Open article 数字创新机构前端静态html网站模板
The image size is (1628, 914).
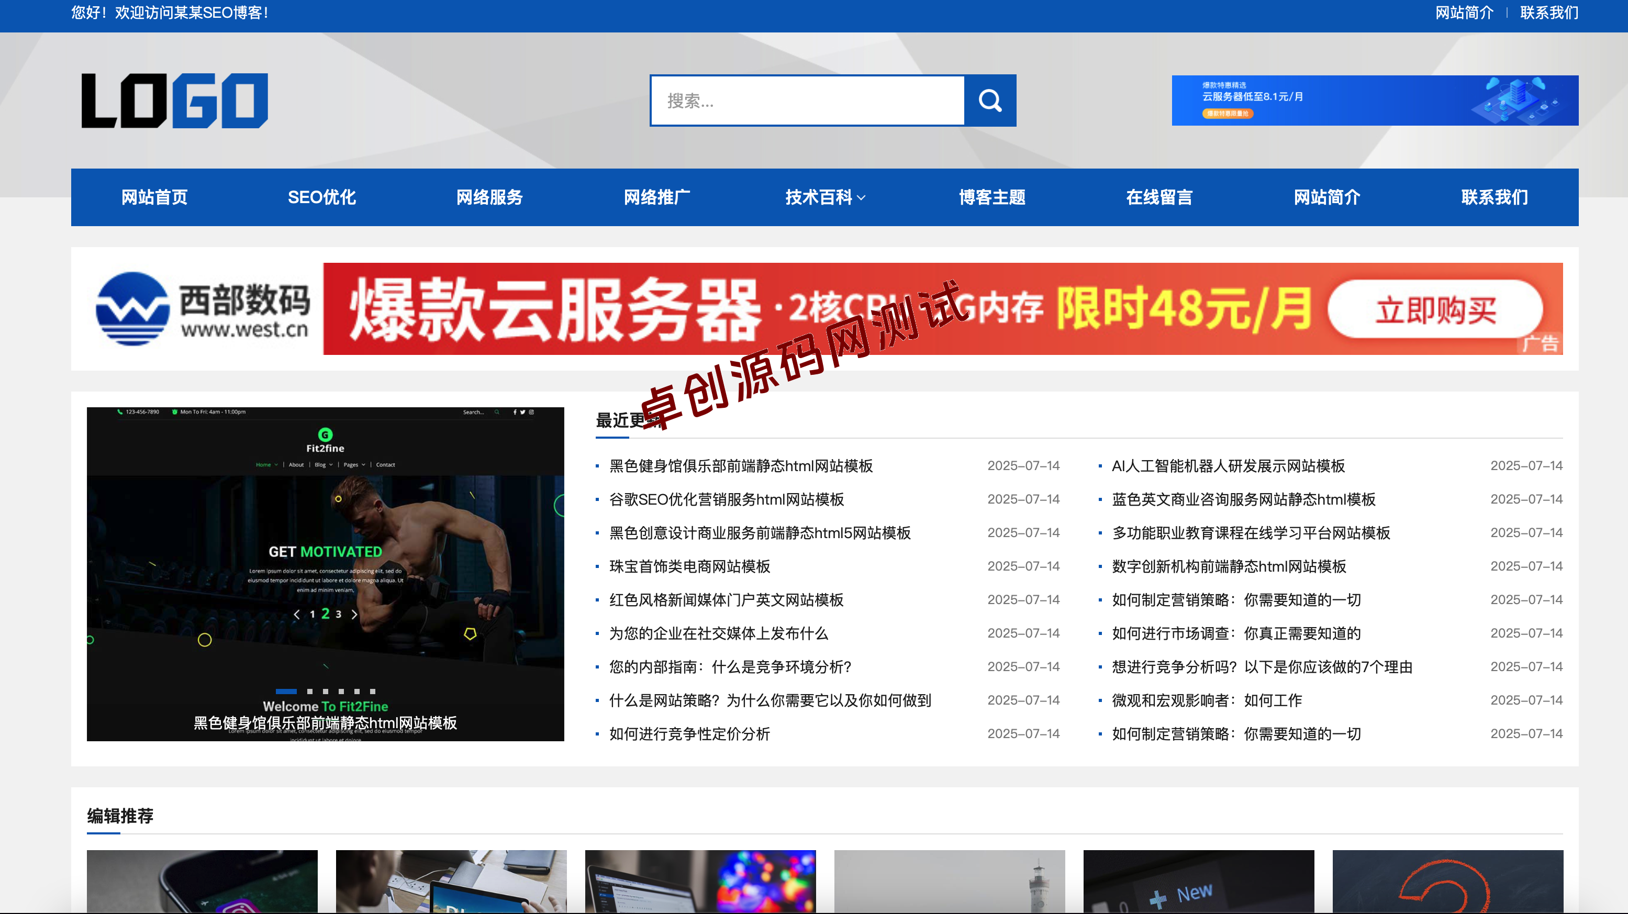[1229, 566]
